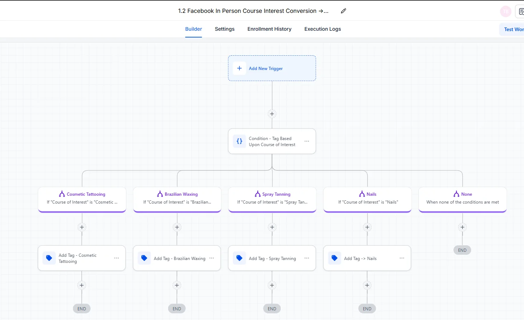Click tag icon of Add Tag - Cosmetic Tattooing
The height and width of the screenshot is (320, 524).
pos(49,258)
